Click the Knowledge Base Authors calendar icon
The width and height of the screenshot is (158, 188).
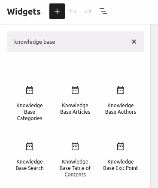coord(121,90)
